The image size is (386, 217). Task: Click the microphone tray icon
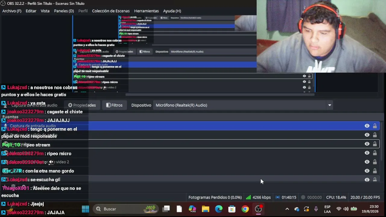point(316,209)
